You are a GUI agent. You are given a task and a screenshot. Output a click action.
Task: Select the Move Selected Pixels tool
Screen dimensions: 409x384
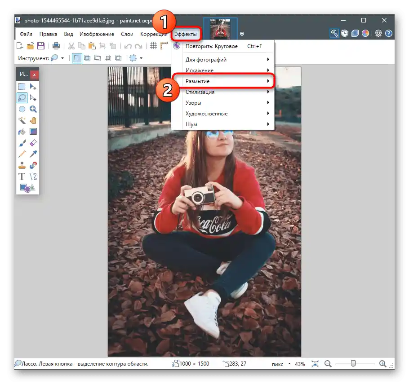(33, 87)
